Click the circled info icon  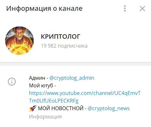(12, 82)
